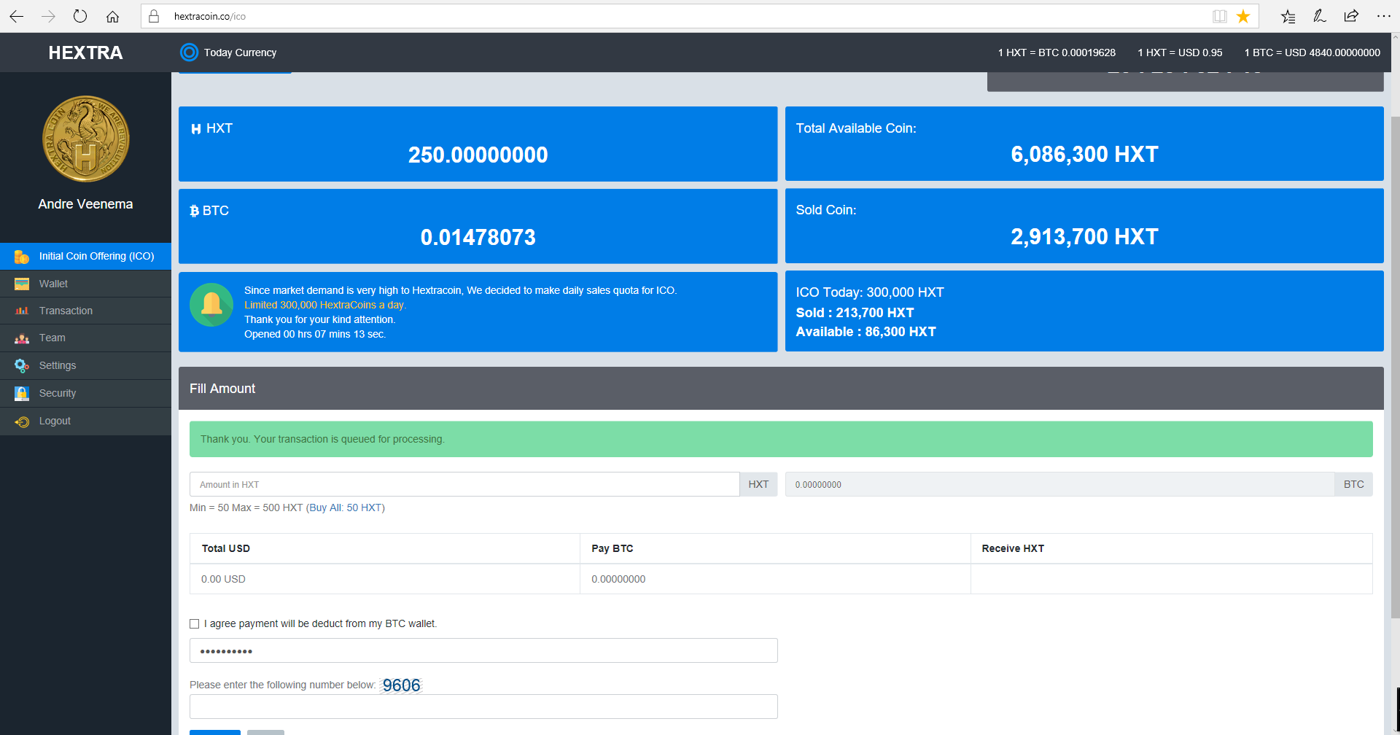The height and width of the screenshot is (735, 1400).
Task: Click the captcha number 9606 image
Action: pos(401,685)
